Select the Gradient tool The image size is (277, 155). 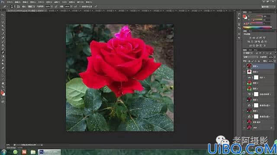3,56
